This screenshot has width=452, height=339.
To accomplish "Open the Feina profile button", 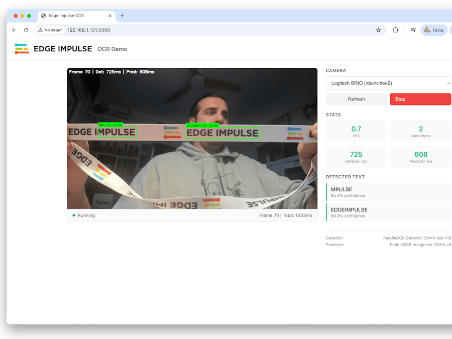I will 434,30.
